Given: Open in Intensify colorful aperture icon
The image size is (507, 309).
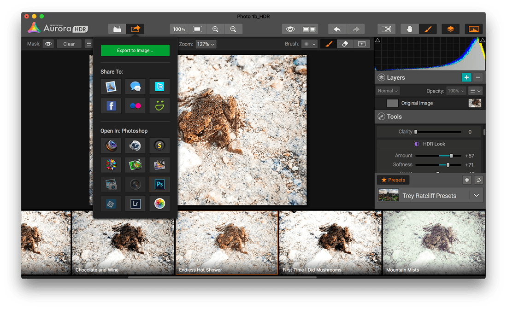Looking at the screenshot, I should [x=111, y=165].
